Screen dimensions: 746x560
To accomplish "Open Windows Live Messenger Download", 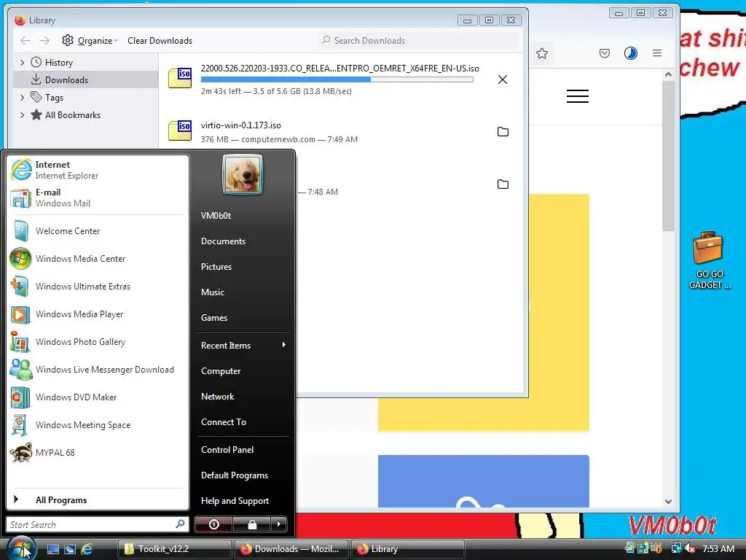I will (x=98, y=370).
